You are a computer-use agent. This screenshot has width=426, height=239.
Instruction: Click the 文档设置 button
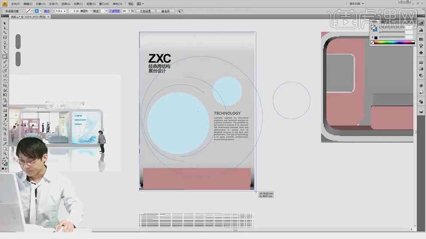click(145, 11)
